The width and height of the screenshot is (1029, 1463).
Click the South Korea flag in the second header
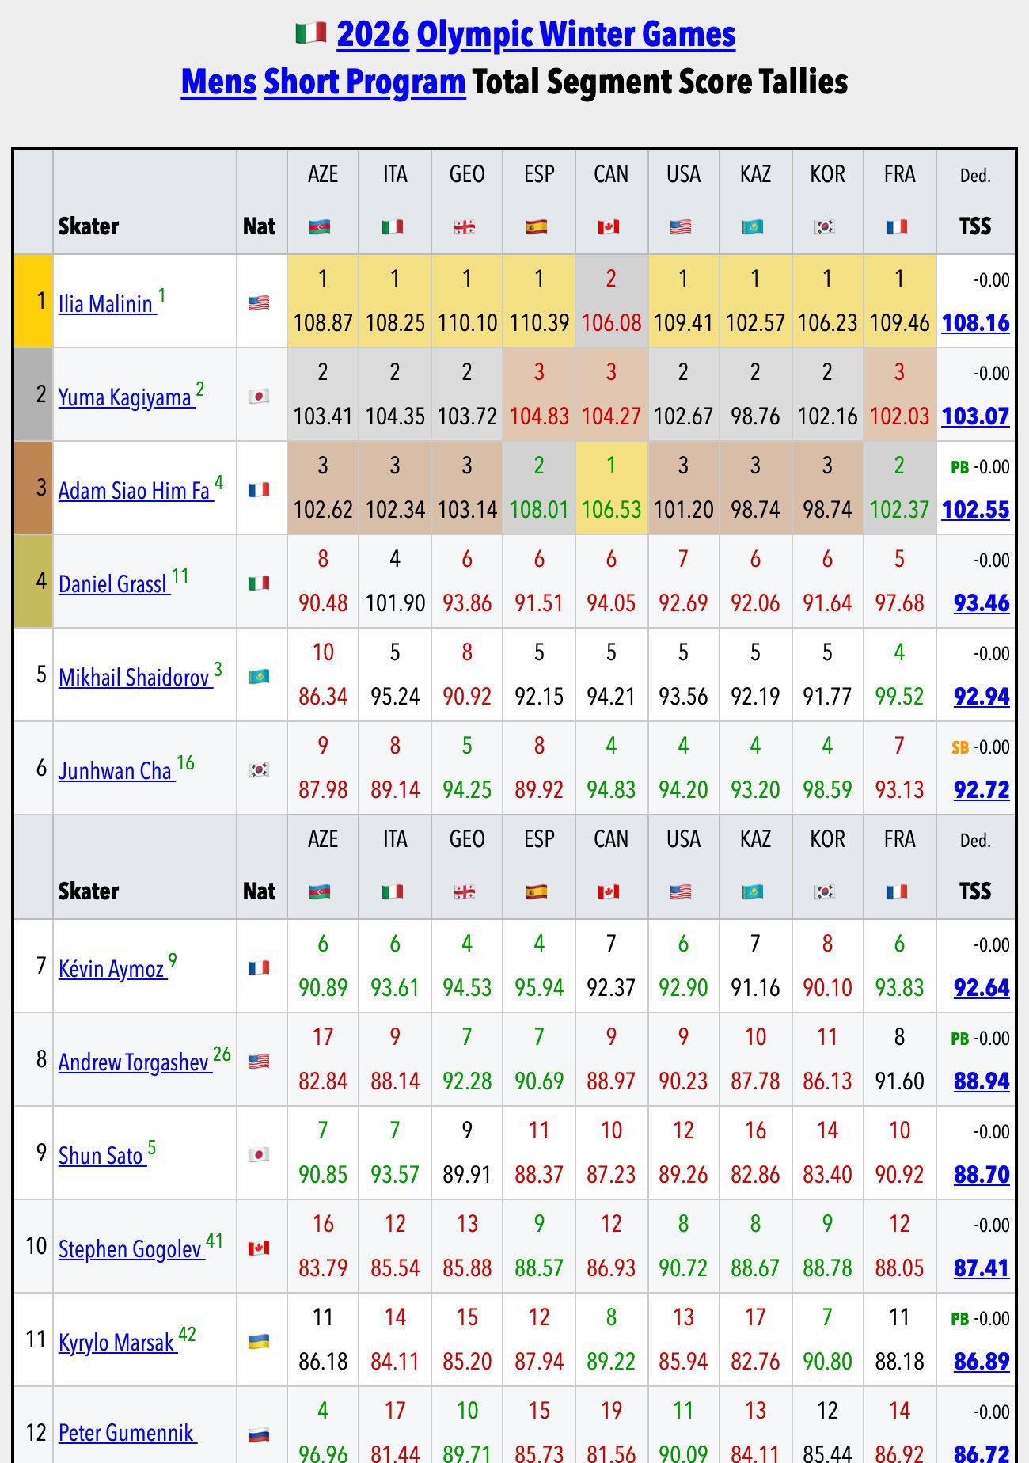[825, 892]
